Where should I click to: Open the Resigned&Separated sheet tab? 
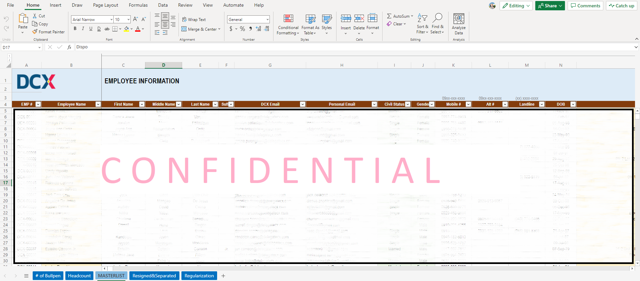click(154, 276)
